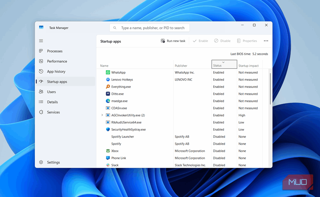Click the search box in title bar
The height and width of the screenshot is (197, 320).
[150, 28]
